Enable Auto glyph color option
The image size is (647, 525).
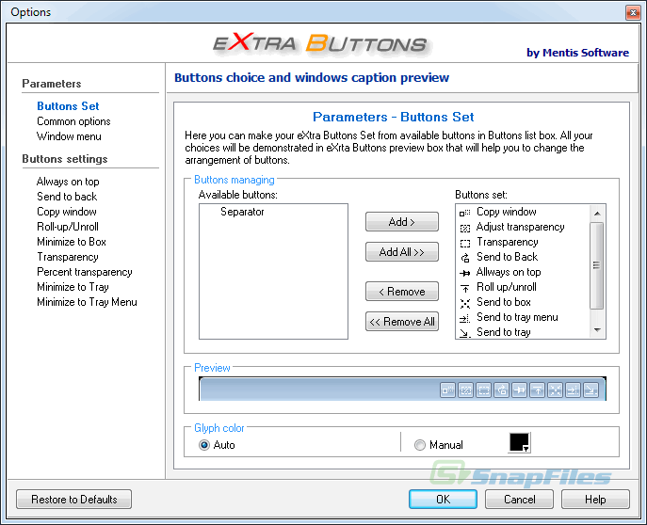(x=204, y=445)
